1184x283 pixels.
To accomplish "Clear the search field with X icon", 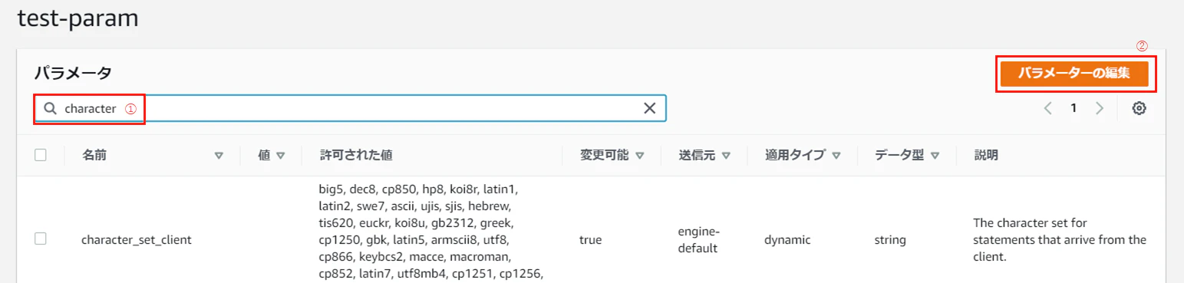I will (649, 108).
